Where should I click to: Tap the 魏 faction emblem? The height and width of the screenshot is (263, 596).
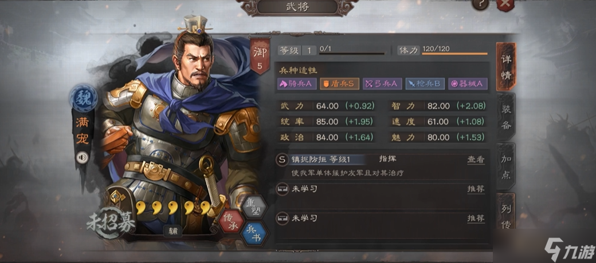click(83, 98)
